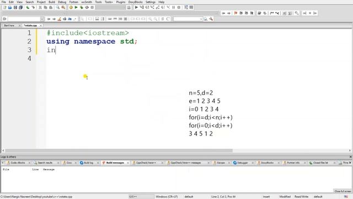Close the rotate.cpp tab
The image size is (353, 199).
(41, 25)
